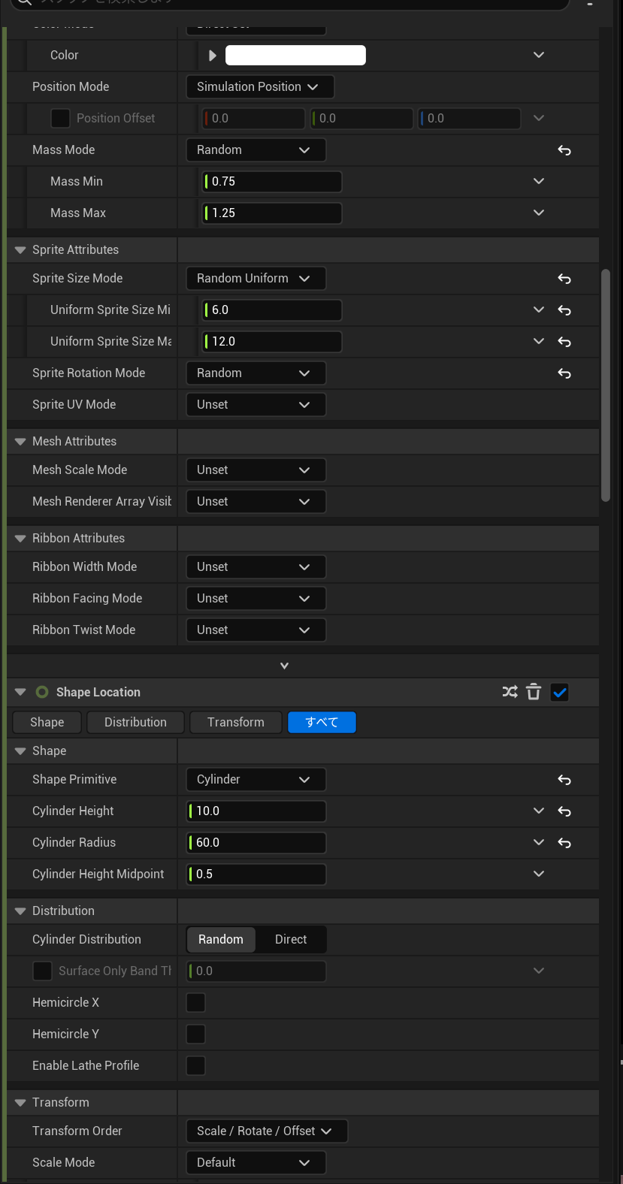
Task: Reset Cylinder Height to default
Action: coord(564,811)
